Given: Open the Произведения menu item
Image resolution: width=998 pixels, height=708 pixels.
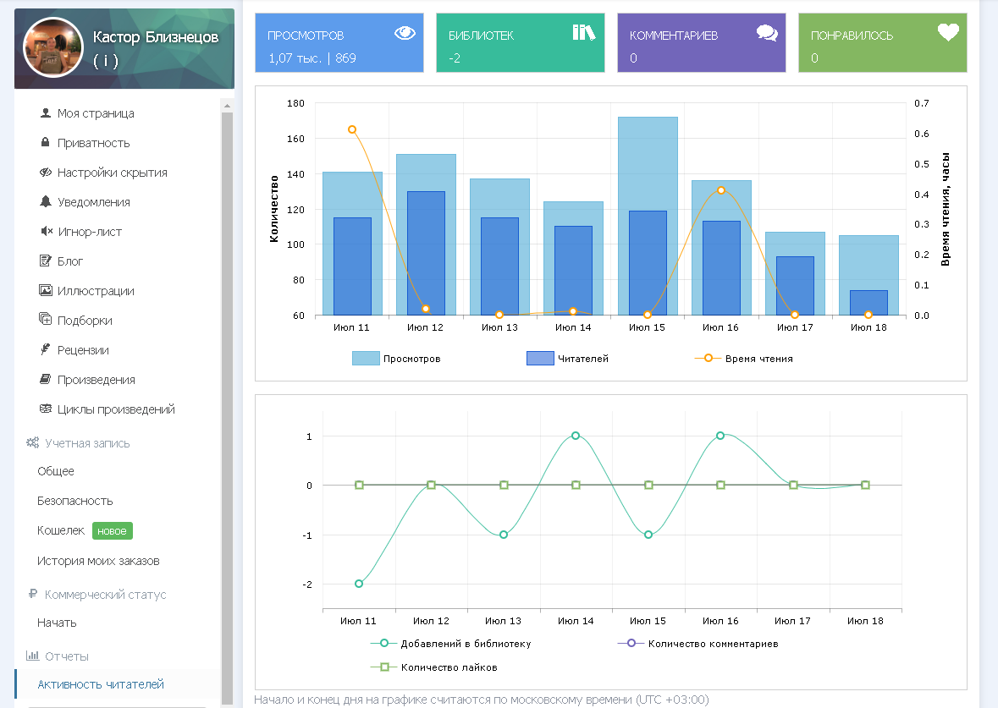Looking at the screenshot, I should click(96, 380).
